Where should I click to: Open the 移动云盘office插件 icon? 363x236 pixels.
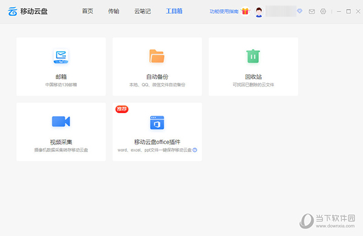[157, 122]
